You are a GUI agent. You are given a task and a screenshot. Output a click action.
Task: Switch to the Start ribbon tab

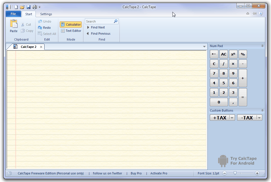tap(29, 14)
